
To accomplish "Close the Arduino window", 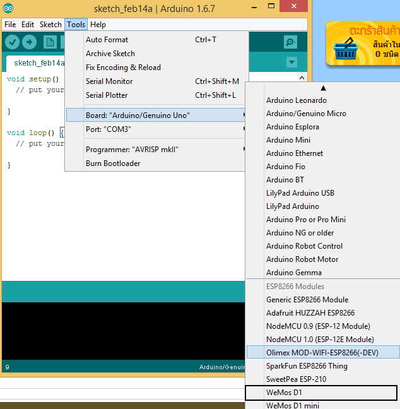I will pos(293,6).
